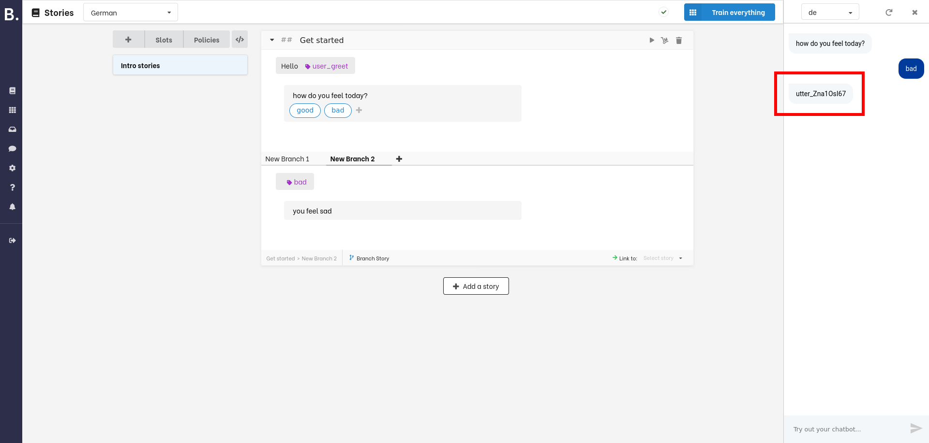Open Settings via the gear icon
The height and width of the screenshot is (443, 929).
[12, 168]
